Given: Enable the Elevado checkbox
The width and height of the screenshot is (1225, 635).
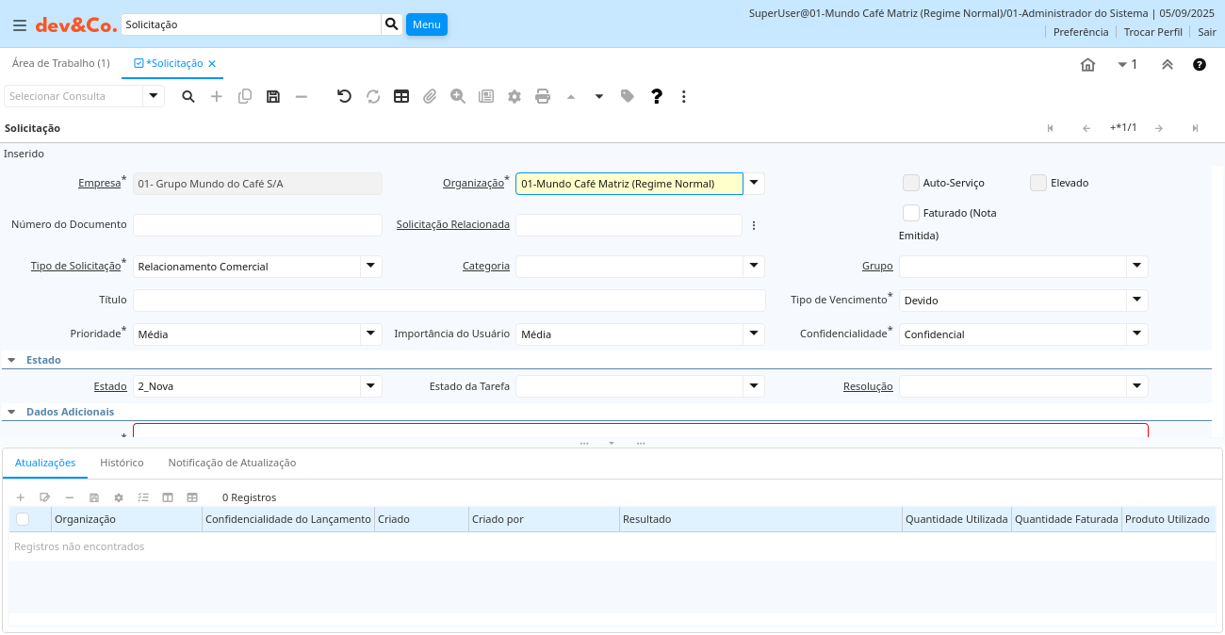Looking at the screenshot, I should tap(1038, 183).
